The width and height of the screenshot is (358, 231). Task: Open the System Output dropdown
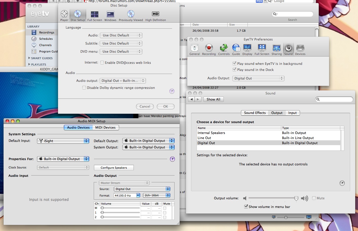(148, 147)
